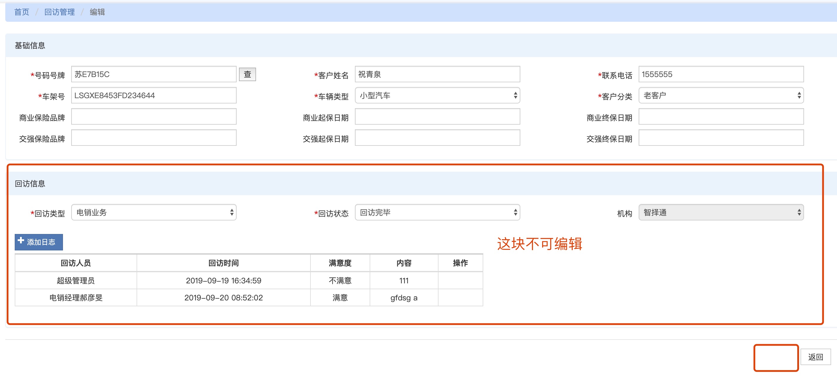This screenshot has height=378, width=837.
Task: Click the 添加日志 add log button
Action: coord(39,242)
